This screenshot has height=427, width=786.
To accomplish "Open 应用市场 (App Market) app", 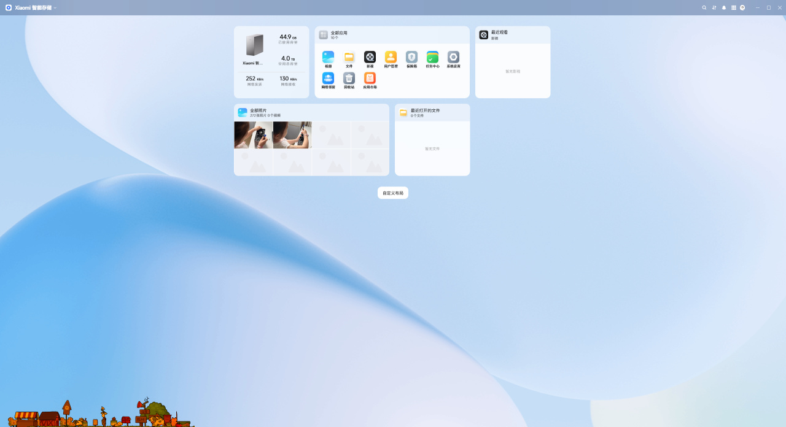I will (x=370, y=78).
